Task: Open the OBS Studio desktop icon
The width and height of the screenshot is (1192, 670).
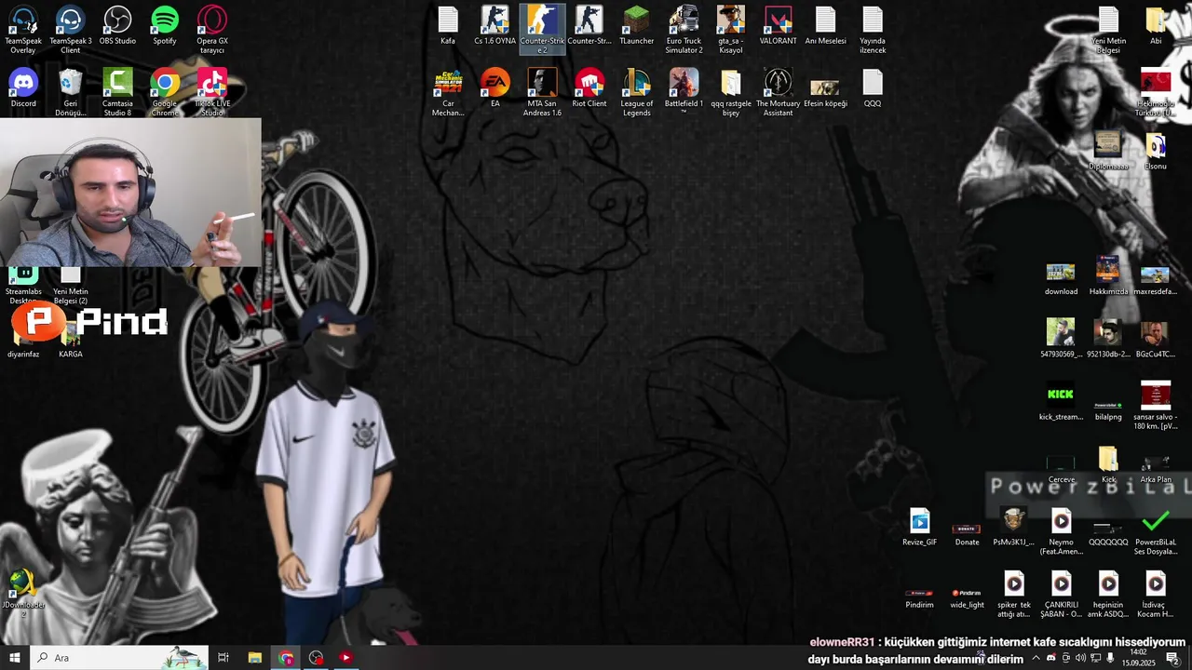Action: pyautogui.click(x=117, y=26)
